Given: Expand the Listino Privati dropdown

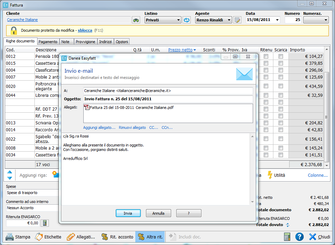Looking at the screenshot, I should [178, 20].
